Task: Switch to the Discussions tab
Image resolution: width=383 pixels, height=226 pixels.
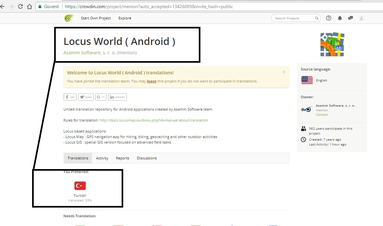Action: point(147,158)
